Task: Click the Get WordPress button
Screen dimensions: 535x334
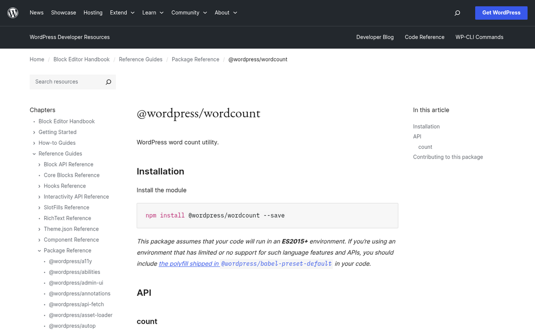Action: tap(501, 12)
